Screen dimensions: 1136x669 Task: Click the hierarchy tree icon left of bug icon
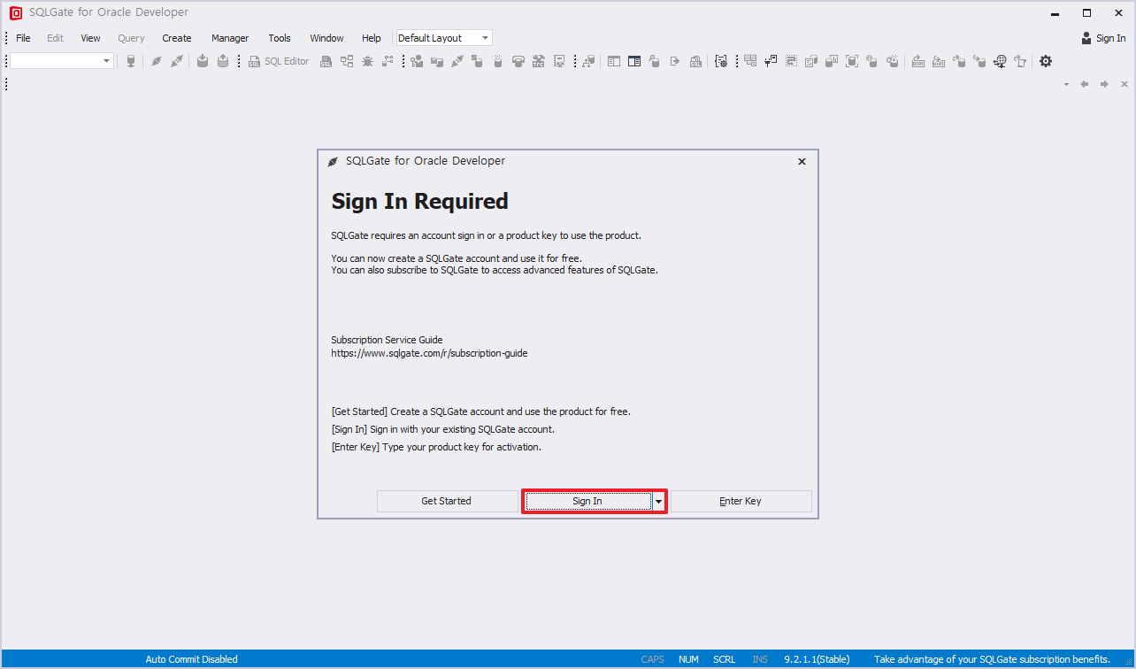tap(347, 61)
